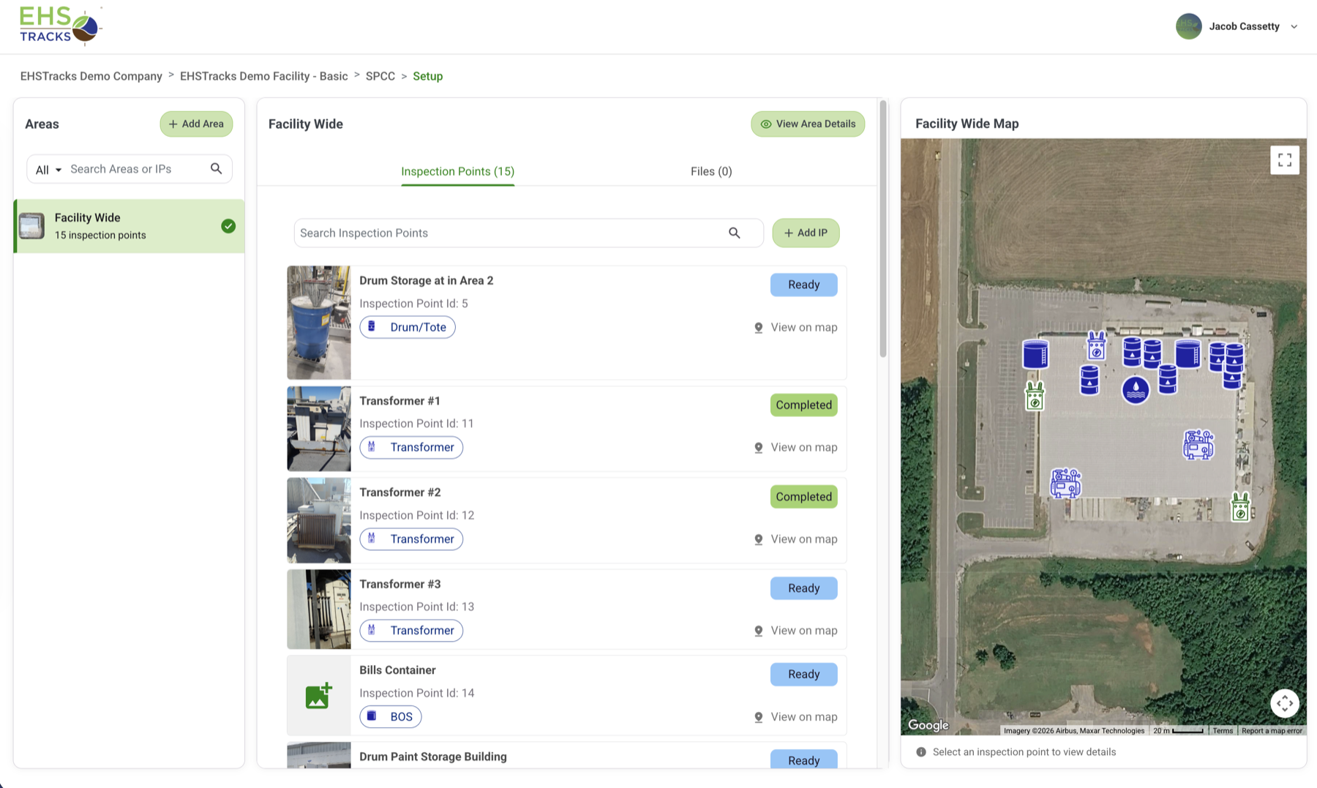Click the Drum Paint Storage Building title

[x=433, y=757]
